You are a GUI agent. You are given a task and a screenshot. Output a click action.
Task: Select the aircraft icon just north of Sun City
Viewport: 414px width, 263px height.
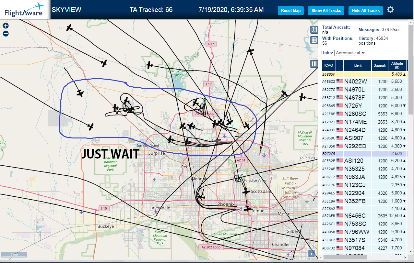[x=171, y=139]
